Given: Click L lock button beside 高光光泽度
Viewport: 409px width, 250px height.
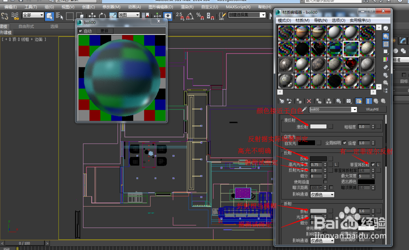Looking at the screenshot, I should [x=336, y=164].
